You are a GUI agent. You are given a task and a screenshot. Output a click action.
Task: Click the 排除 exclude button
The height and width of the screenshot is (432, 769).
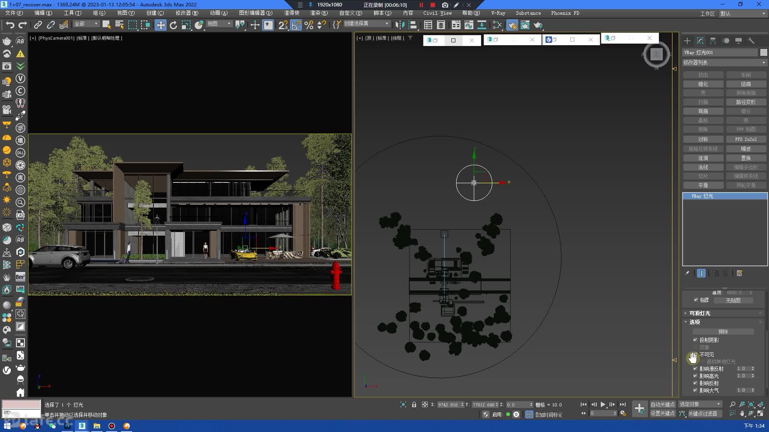click(723, 332)
